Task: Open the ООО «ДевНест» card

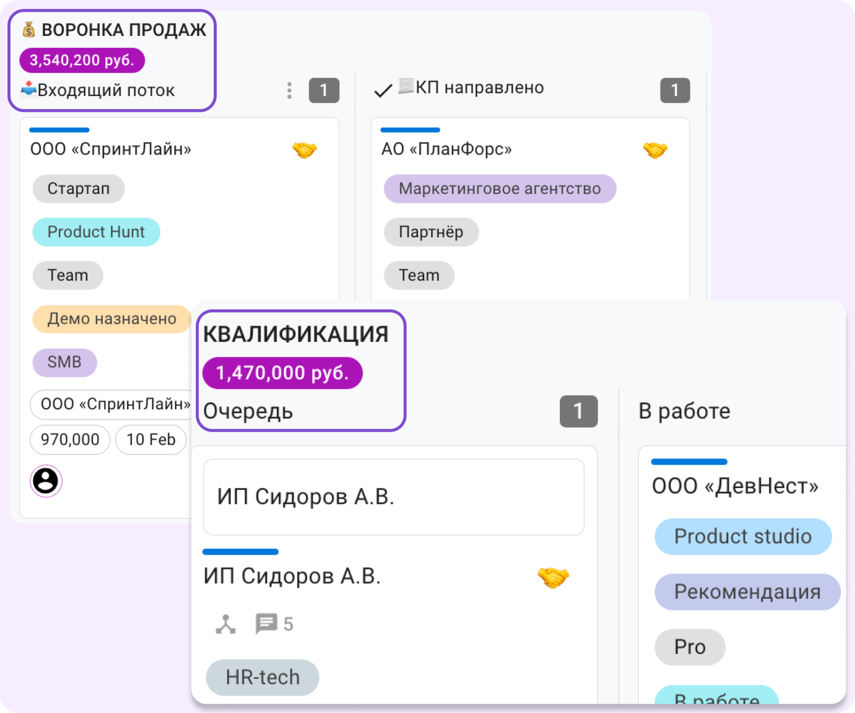Action: pos(736,486)
